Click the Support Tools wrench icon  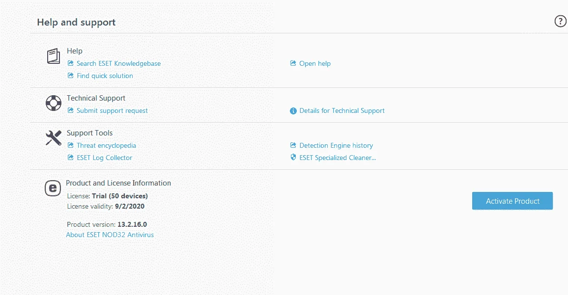click(54, 138)
